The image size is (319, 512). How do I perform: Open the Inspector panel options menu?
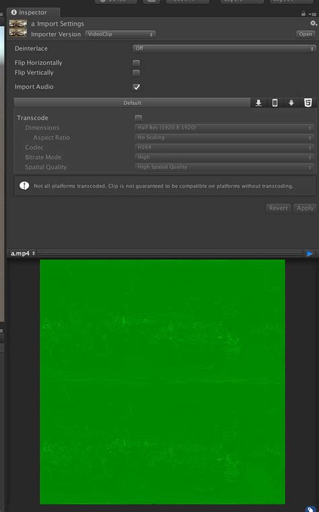(x=313, y=14)
